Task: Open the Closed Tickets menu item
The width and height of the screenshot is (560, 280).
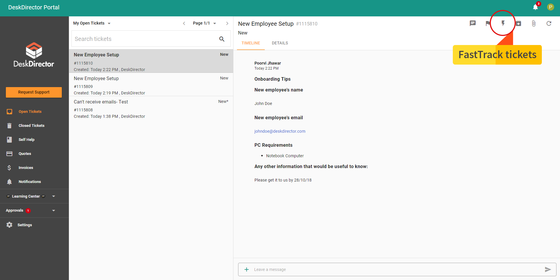Action: tap(32, 126)
